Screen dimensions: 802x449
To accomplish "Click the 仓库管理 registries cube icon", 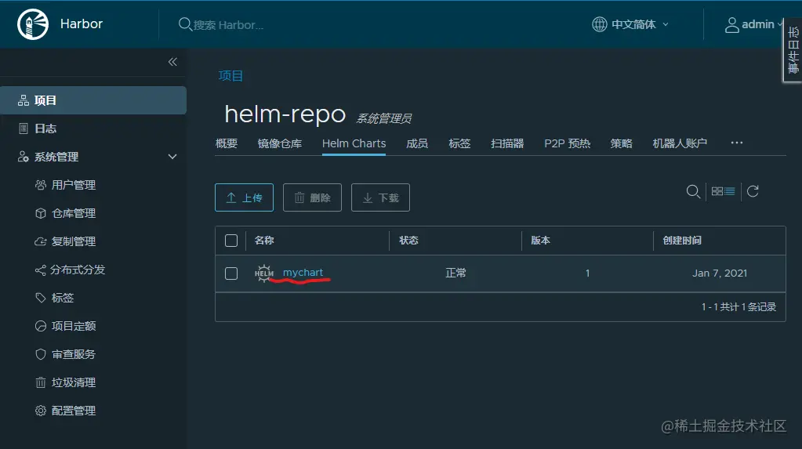I will coord(41,213).
